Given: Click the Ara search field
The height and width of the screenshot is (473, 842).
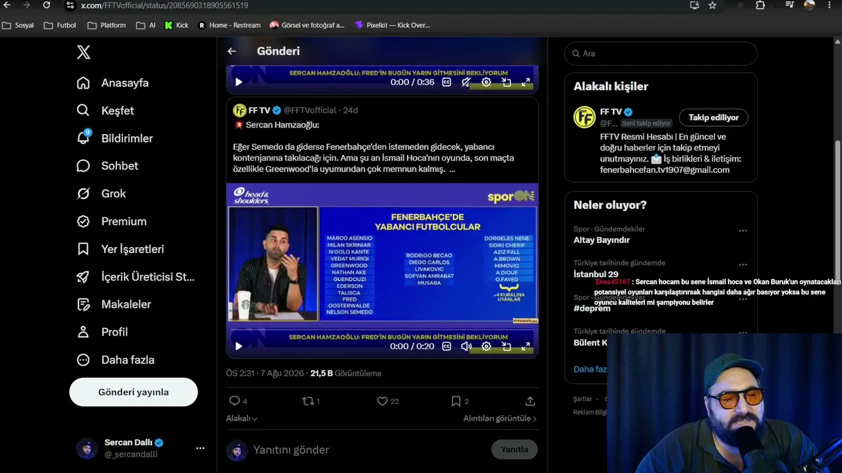Looking at the screenshot, I should (661, 53).
